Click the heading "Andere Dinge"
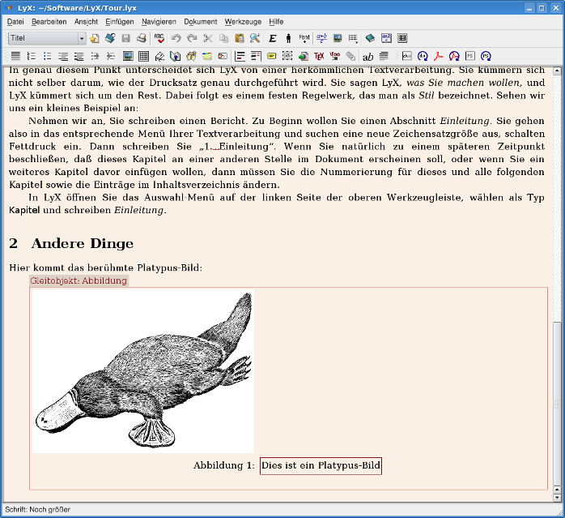This screenshot has height=518, width=565. 82,244
